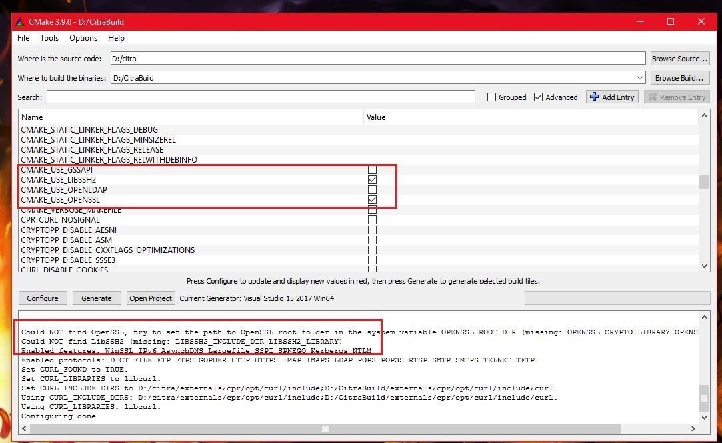Maximize the CMake window
Screen dimensions: 722x443
(671, 21)
